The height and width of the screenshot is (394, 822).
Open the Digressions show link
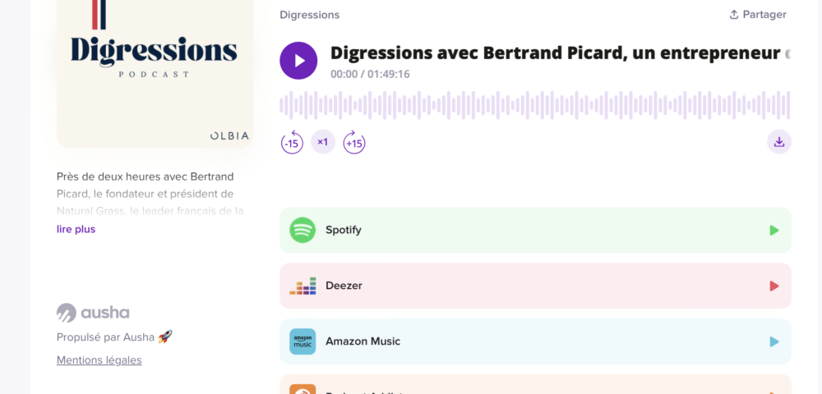point(309,15)
